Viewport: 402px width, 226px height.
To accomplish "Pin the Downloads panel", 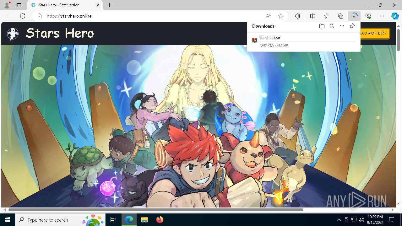I will (x=352, y=26).
